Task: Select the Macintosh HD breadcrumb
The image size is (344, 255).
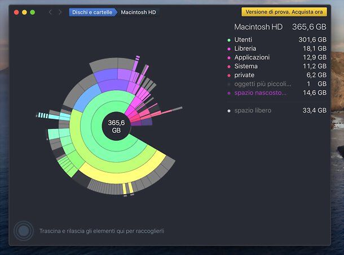Action: (x=138, y=12)
